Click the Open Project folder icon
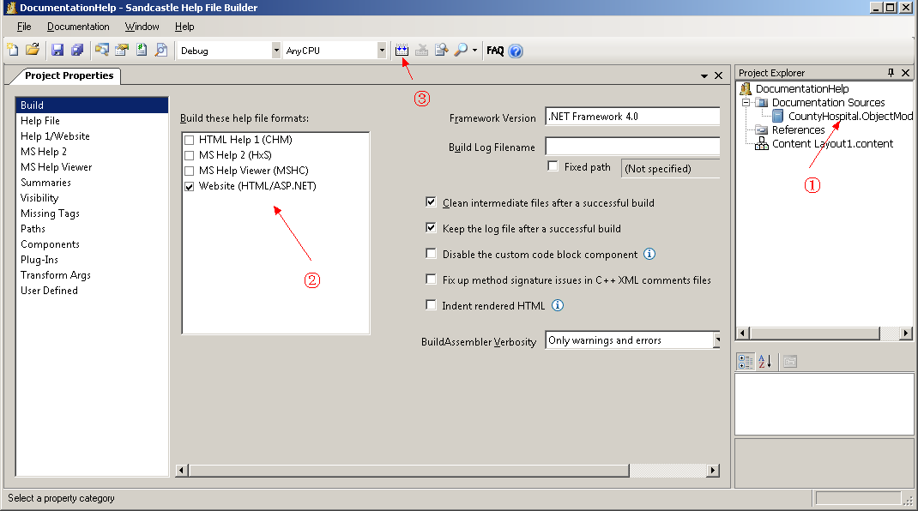Image resolution: width=918 pixels, height=511 pixels. (x=33, y=51)
